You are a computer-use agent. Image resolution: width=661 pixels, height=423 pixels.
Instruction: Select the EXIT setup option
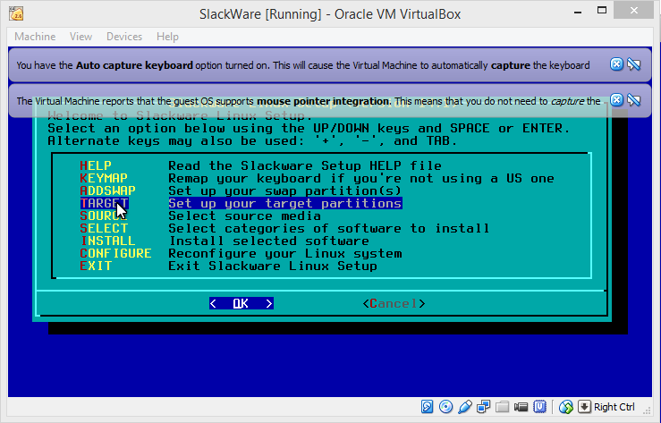[x=96, y=266]
